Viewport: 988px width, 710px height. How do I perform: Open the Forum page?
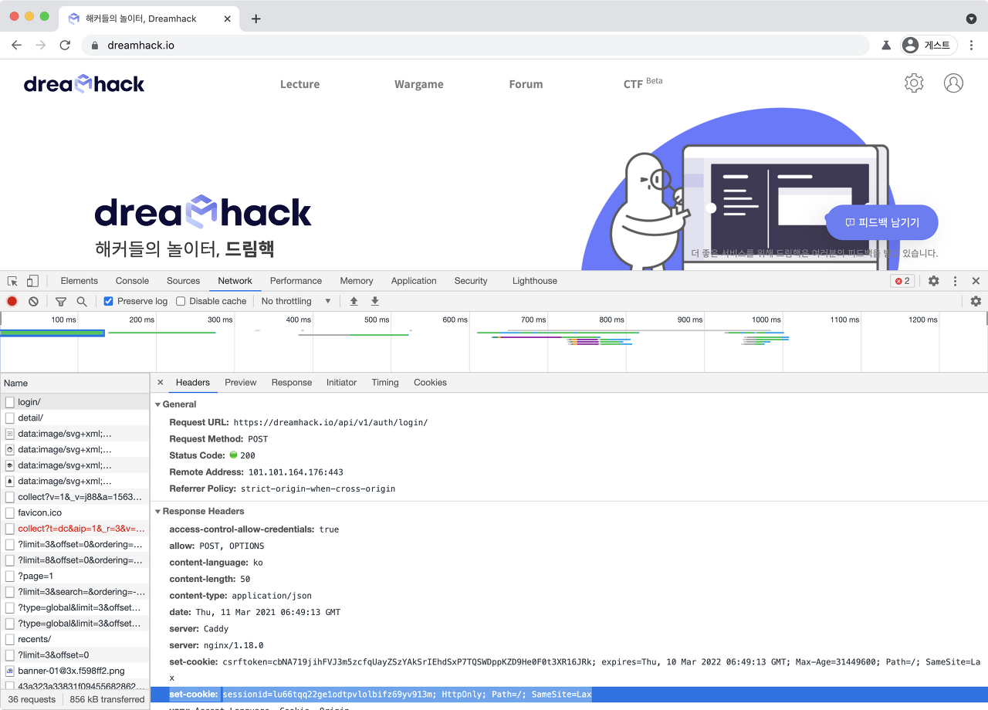[526, 84]
